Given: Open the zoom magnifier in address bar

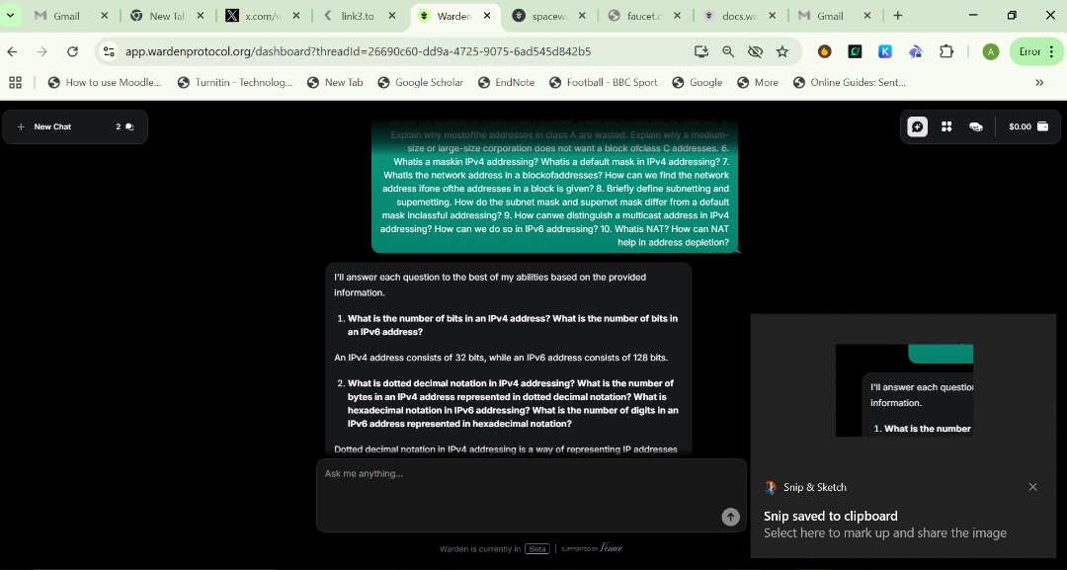Looking at the screenshot, I should click(x=728, y=51).
